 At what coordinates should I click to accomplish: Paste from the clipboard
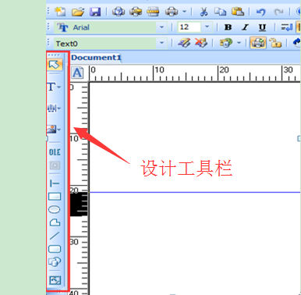click(x=238, y=12)
